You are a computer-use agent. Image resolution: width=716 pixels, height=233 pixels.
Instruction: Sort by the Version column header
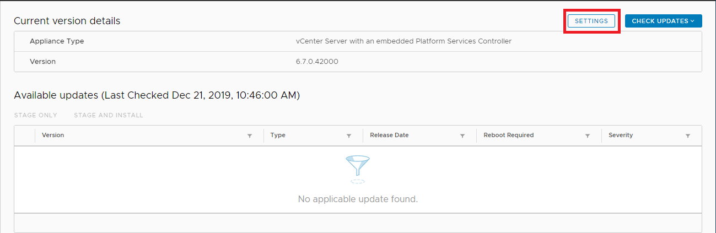click(x=53, y=135)
